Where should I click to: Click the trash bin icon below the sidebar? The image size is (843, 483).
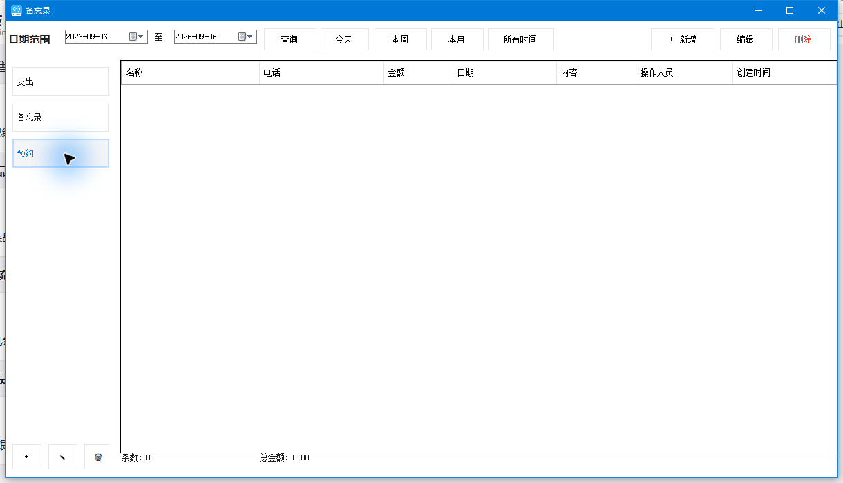[97, 457]
